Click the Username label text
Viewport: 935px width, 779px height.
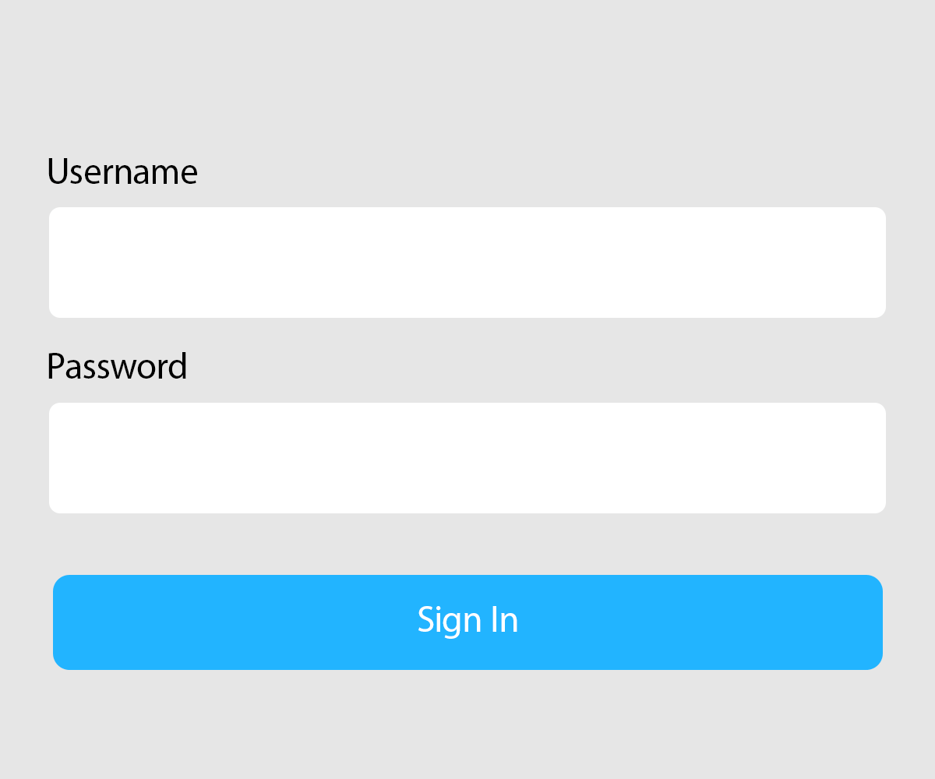tap(122, 171)
